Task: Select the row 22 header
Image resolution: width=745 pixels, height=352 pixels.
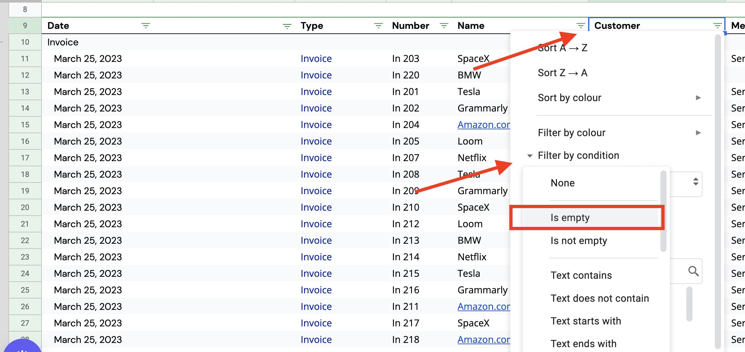Action: point(25,241)
